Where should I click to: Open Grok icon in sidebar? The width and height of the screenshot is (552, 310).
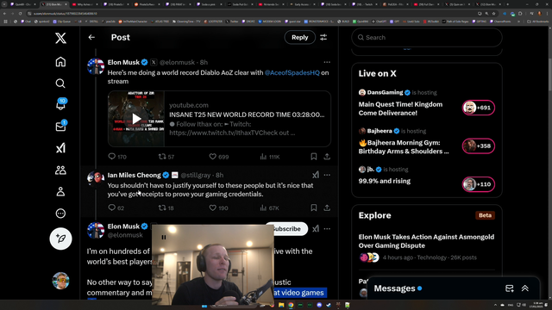tap(60, 148)
